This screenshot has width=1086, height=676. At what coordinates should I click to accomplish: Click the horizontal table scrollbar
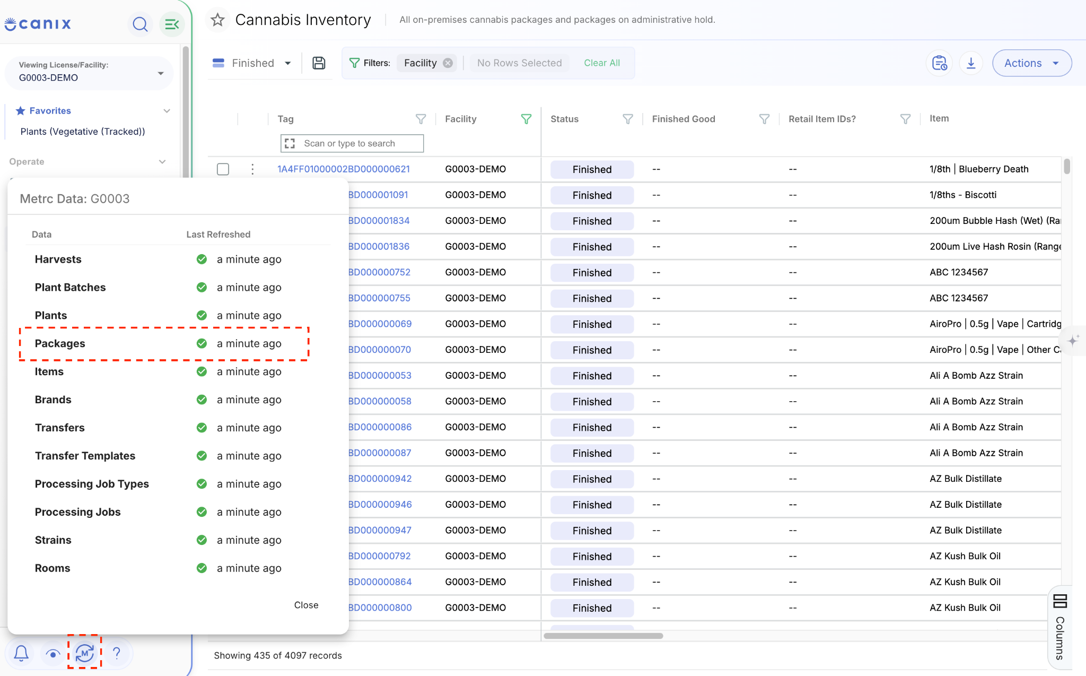click(x=603, y=636)
